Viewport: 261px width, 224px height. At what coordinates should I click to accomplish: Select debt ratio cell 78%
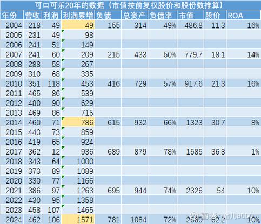(x=162, y=151)
